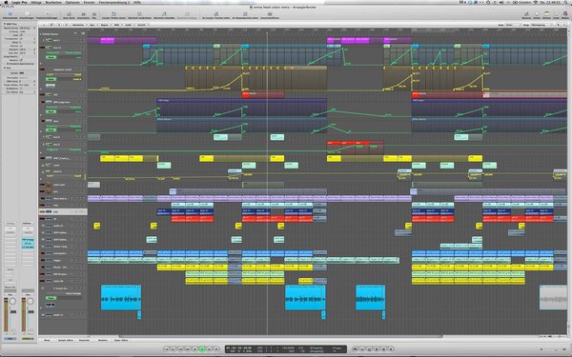Switch to the Hyper Editor tab
The height and width of the screenshot is (357, 572).
point(121,340)
